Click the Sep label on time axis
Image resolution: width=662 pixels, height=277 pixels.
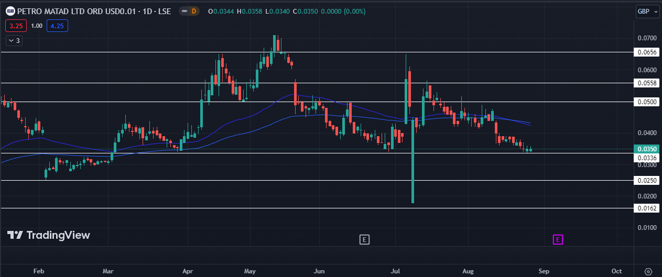click(x=544, y=271)
